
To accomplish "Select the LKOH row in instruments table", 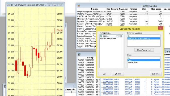I will 123,17.
